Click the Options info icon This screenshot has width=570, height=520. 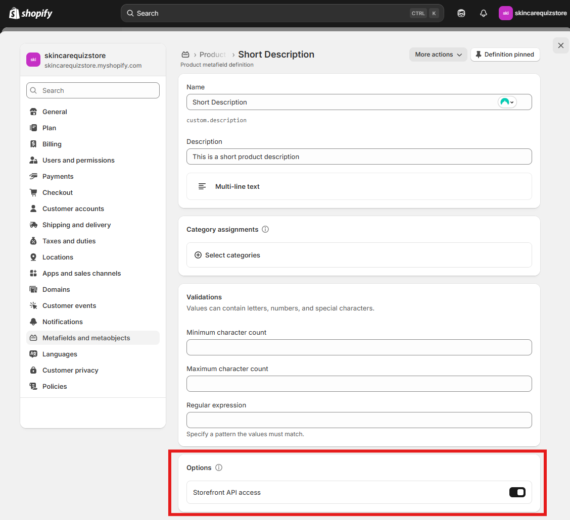click(219, 467)
